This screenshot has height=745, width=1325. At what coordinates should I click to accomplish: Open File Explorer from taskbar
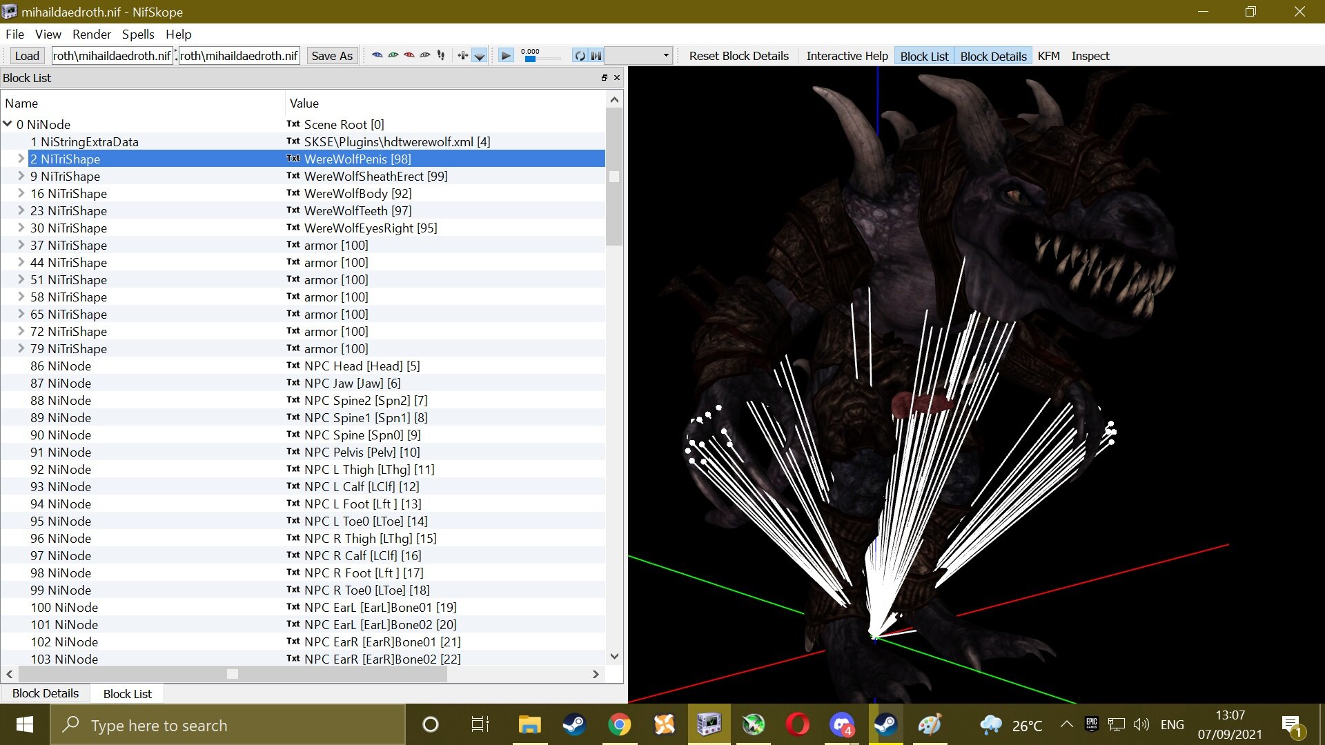529,725
